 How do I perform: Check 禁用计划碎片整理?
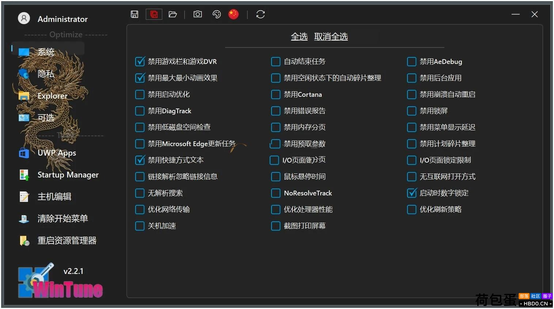tap(412, 144)
